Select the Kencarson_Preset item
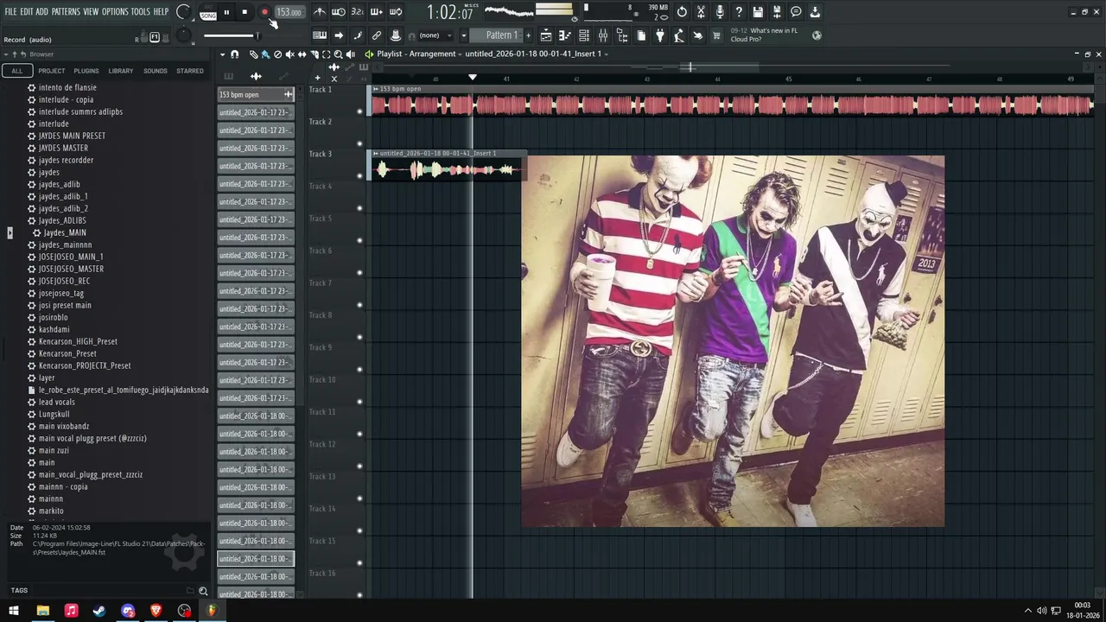 point(67,353)
